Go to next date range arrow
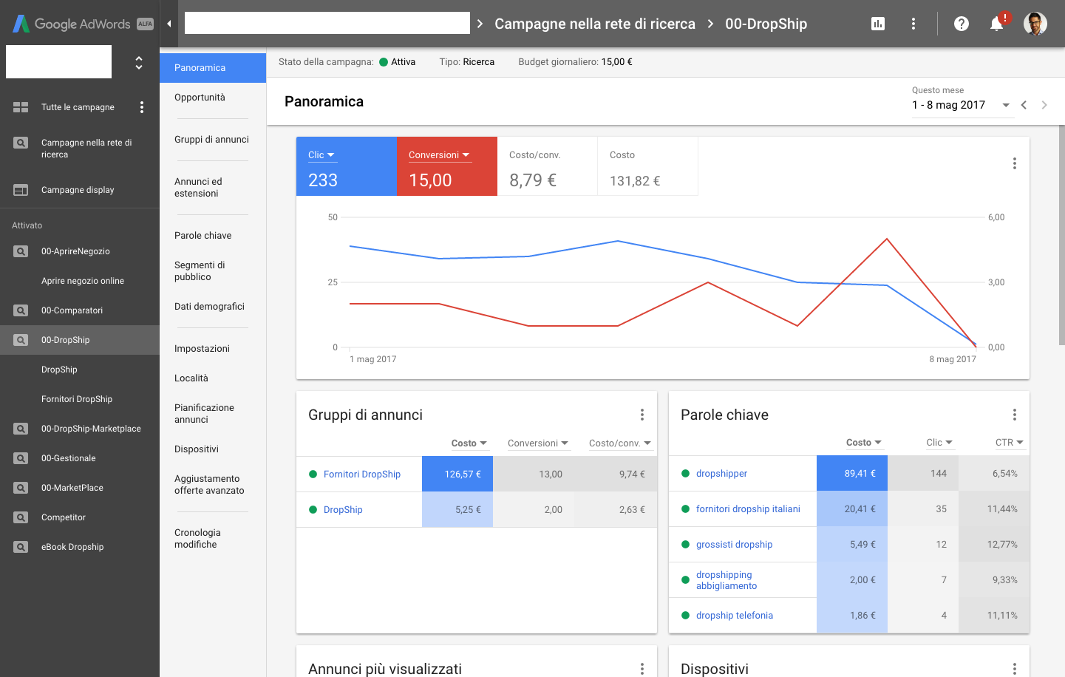This screenshot has height=677, width=1065. coord(1044,105)
